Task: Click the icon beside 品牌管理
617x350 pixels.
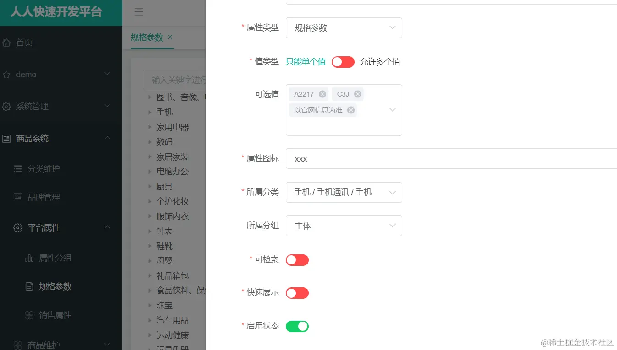Action: pos(18,197)
